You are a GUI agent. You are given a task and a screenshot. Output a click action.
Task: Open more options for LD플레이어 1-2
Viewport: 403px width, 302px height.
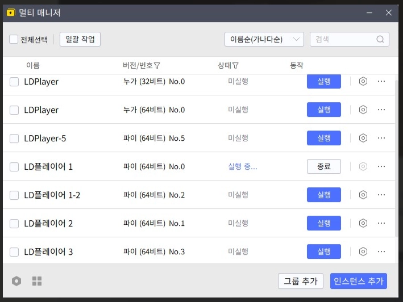coord(381,195)
